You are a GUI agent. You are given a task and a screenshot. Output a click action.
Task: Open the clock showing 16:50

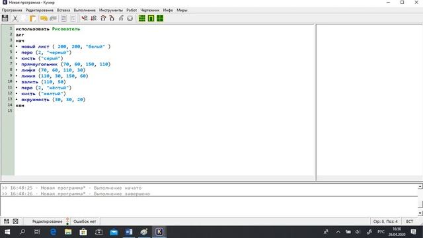(397, 232)
